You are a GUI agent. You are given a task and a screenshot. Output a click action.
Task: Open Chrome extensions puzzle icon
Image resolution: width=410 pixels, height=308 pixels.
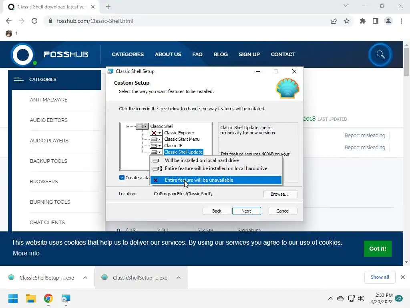click(x=363, y=21)
